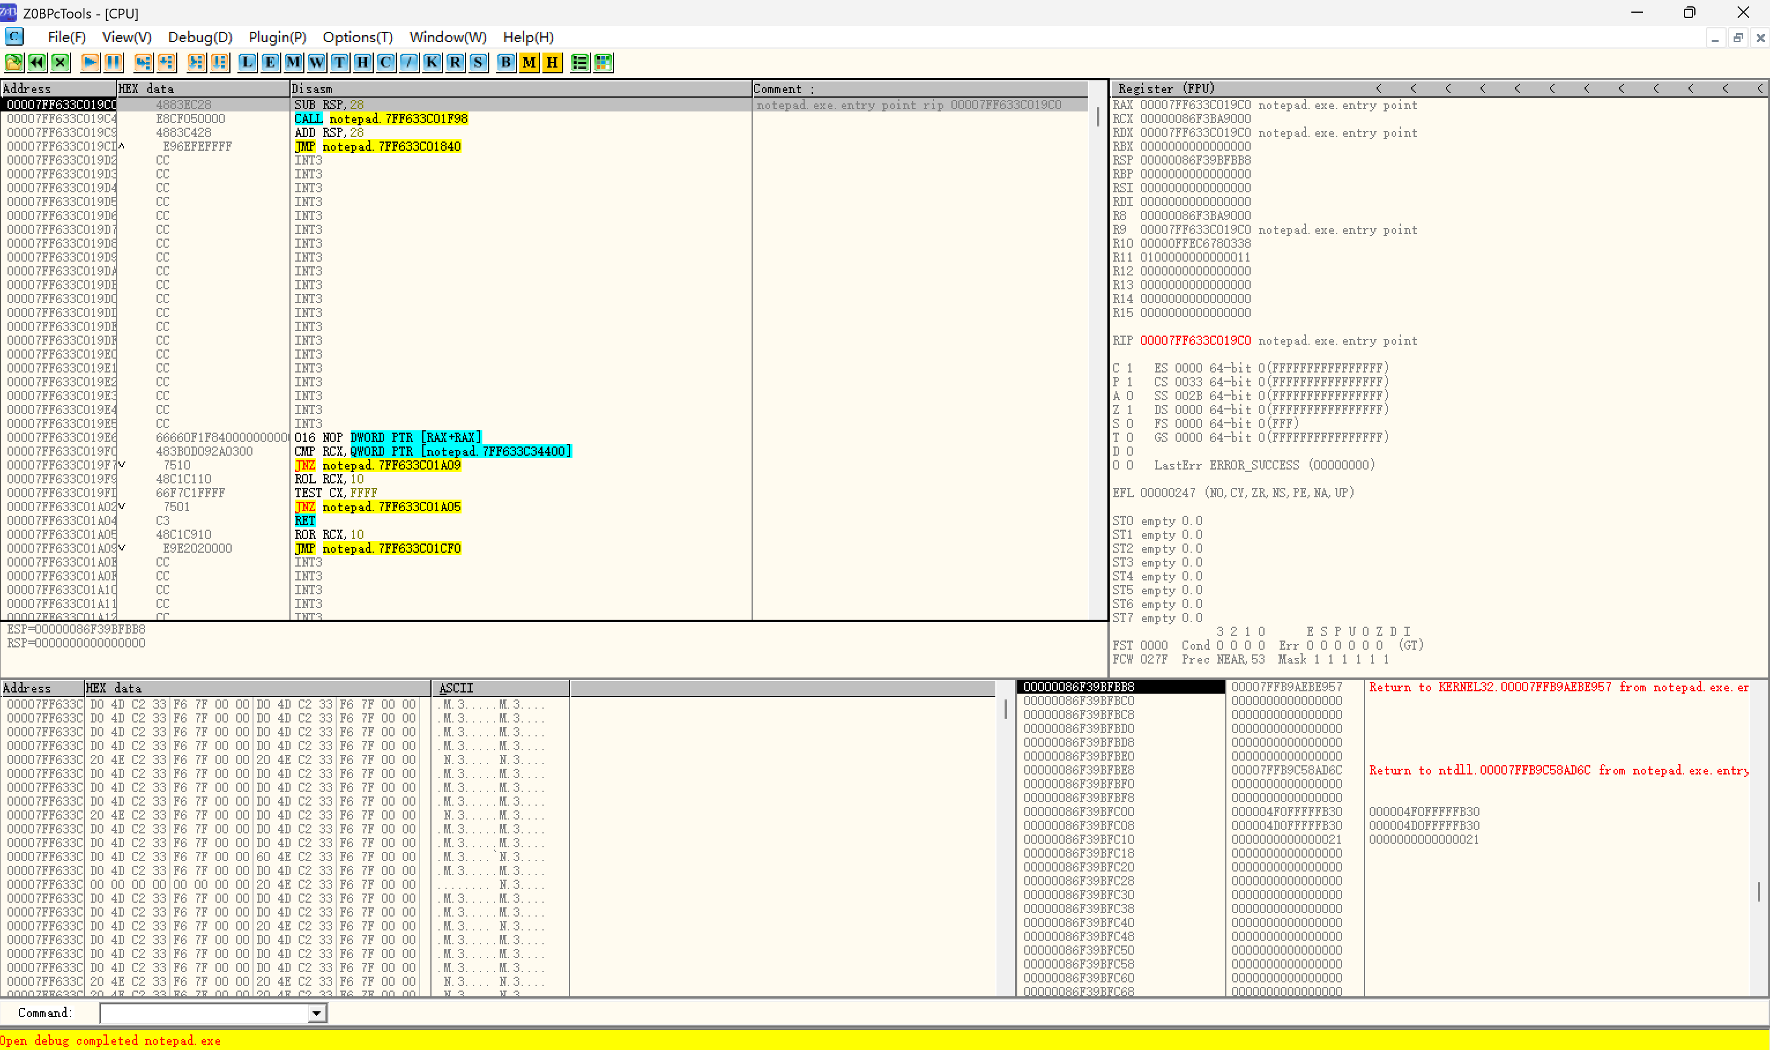Click the blue C icon left of File menu
1770x1050 pixels.
[x=14, y=37]
